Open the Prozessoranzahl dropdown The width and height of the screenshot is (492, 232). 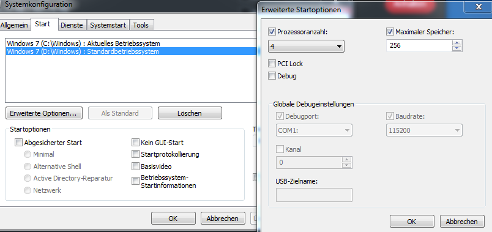[x=306, y=47]
